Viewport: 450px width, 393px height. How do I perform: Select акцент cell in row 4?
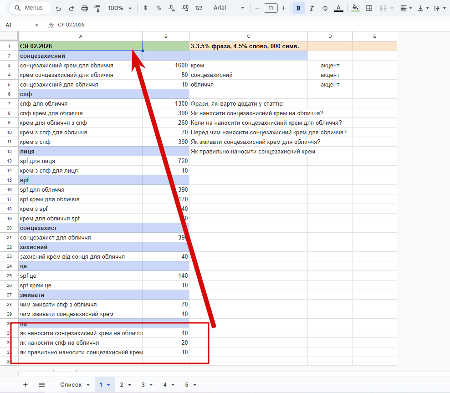click(330, 75)
